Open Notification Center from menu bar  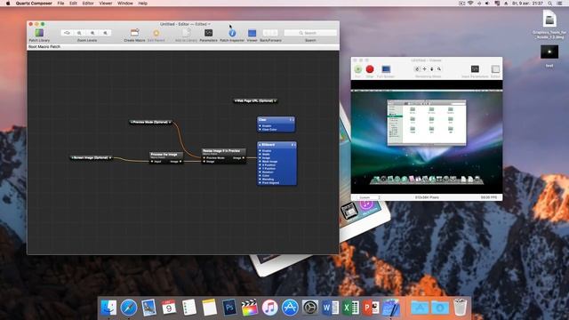560,4
